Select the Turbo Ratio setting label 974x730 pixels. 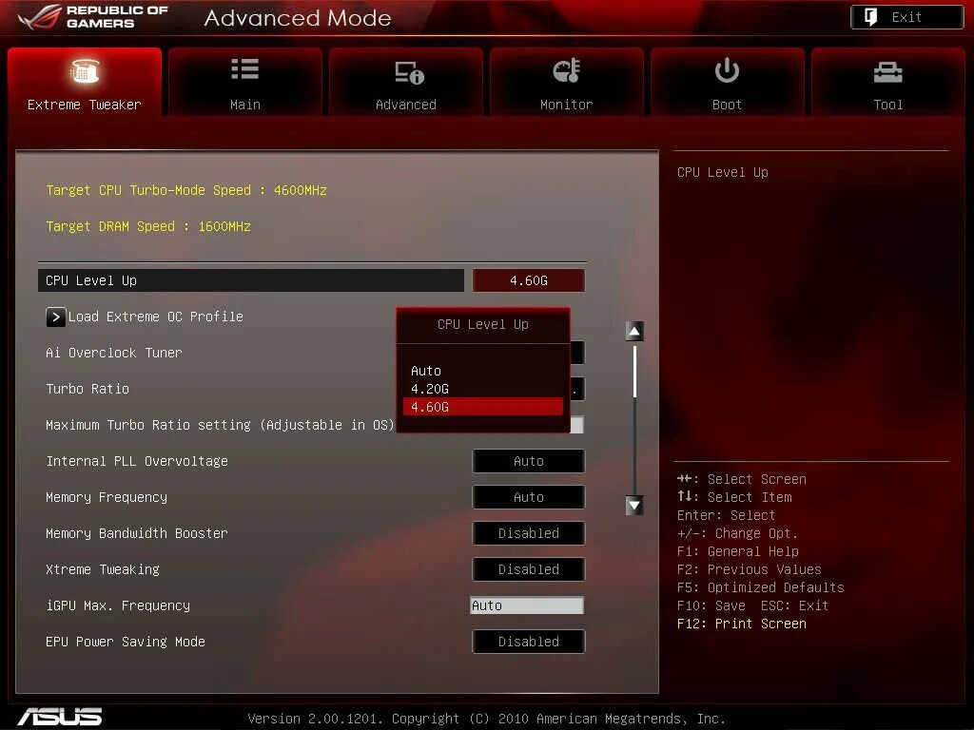(x=88, y=389)
